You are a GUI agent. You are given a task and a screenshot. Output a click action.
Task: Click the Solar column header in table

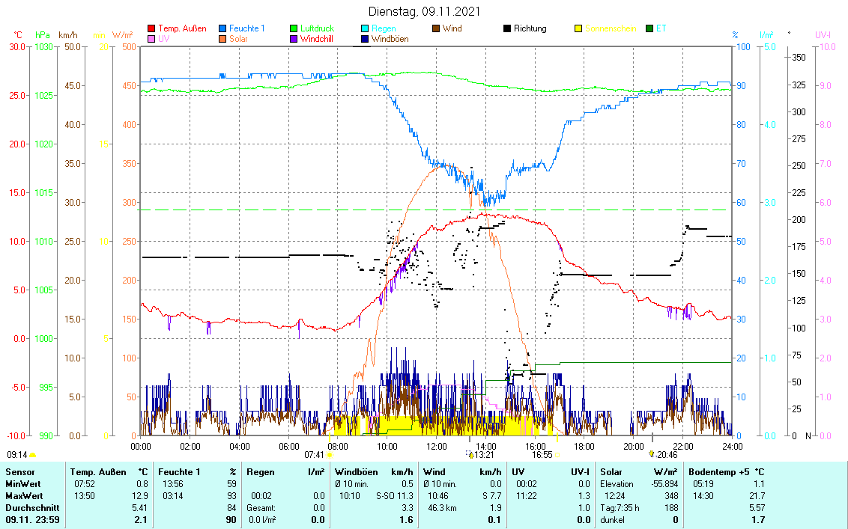[x=611, y=472]
